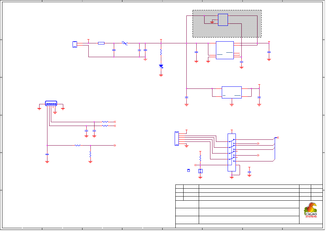Screen dimensions: 328x232
Task: Select the power symbol above the six-pin header
Action: click(187, 131)
